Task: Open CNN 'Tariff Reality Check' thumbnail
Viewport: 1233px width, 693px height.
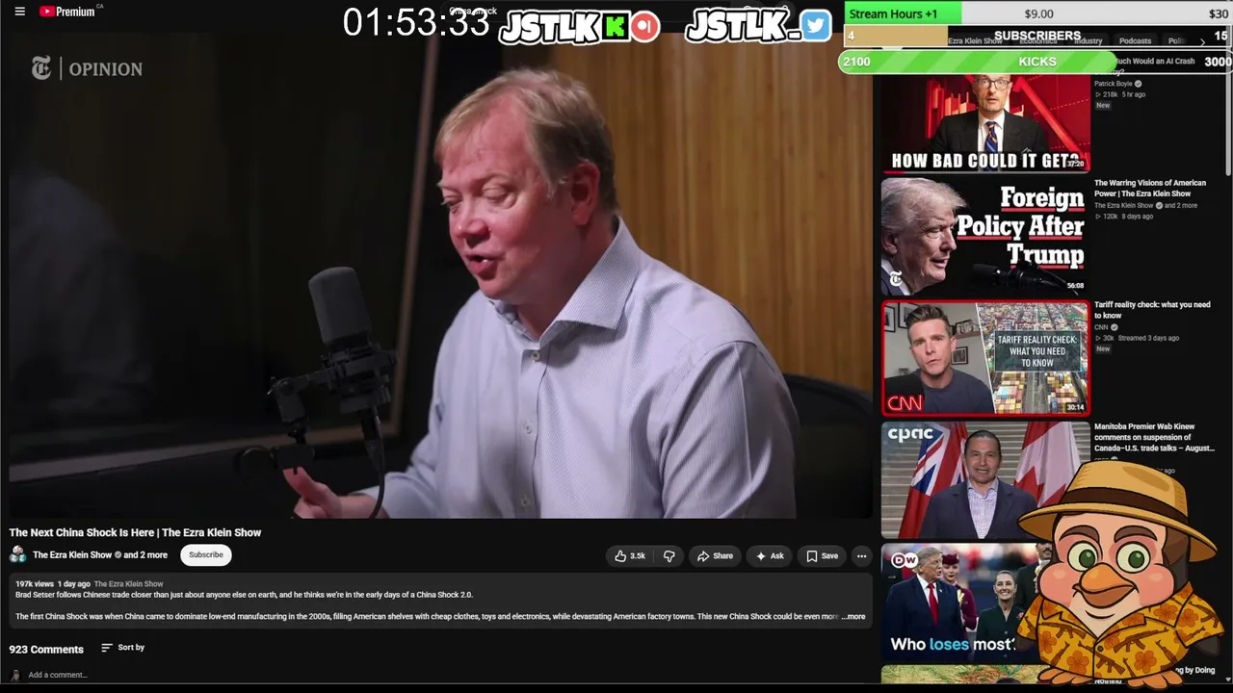Action: point(985,358)
